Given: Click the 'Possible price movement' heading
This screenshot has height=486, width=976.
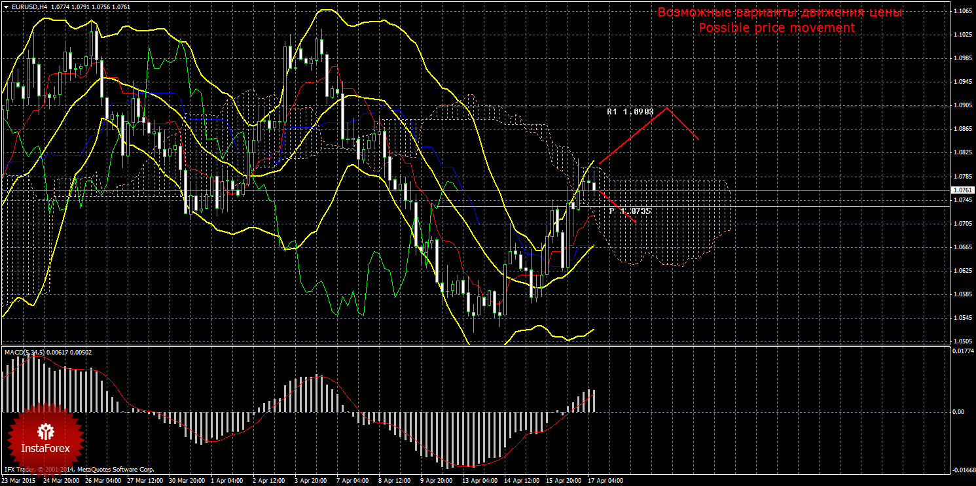Looking at the screenshot, I should [x=776, y=28].
